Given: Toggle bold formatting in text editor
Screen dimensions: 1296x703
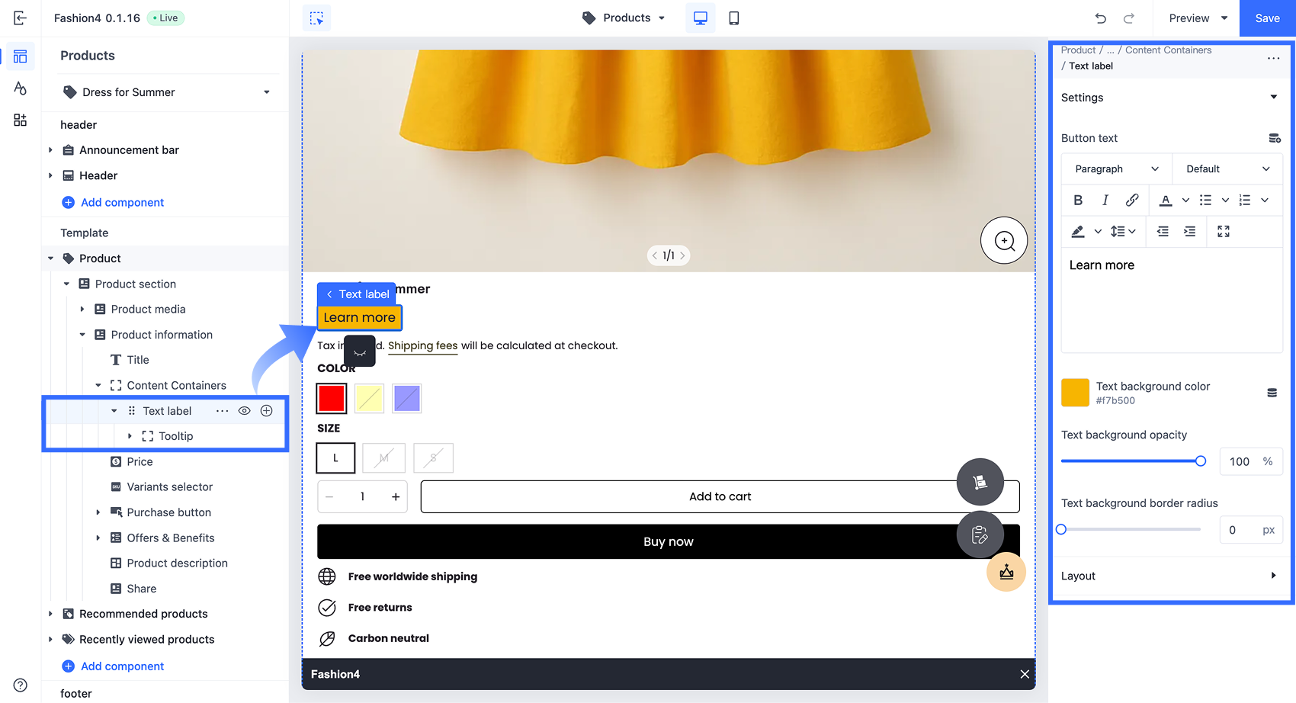Looking at the screenshot, I should [1078, 200].
